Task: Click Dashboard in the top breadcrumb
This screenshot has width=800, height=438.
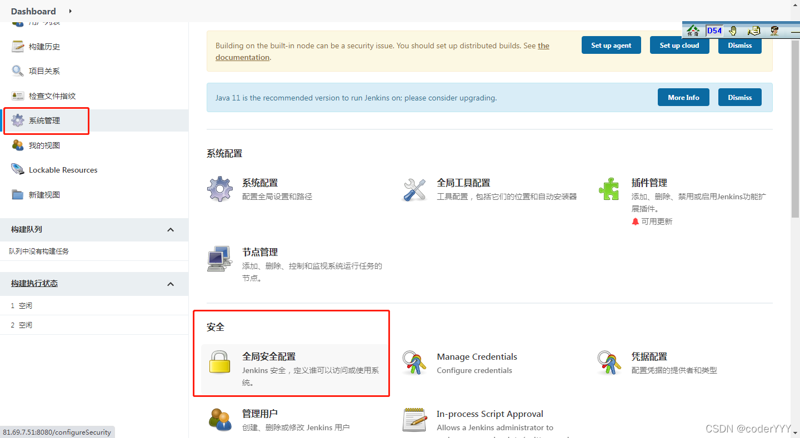Action: pyautogui.click(x=33, y=11)
